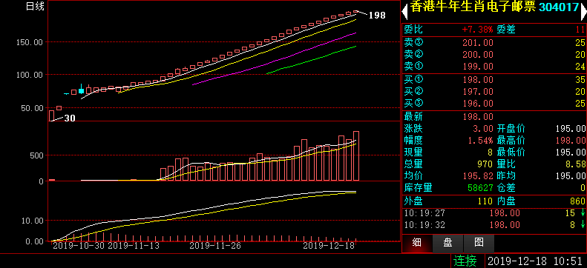Select the 买③ bid price 196.00
The image size is (587, 268).
click(x=478, y=103)
